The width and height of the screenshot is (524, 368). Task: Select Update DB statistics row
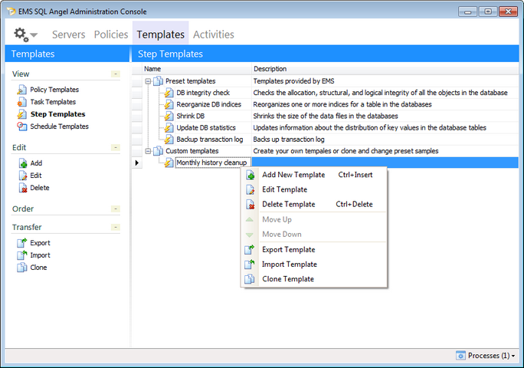pos(326,128)
